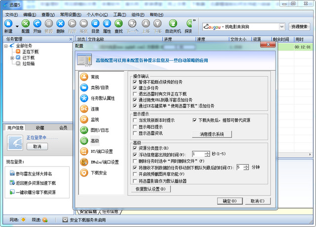This screenshot has width=316, height=227.
Task: Click the 删除 delete toolbar icon
Action: 60,24
